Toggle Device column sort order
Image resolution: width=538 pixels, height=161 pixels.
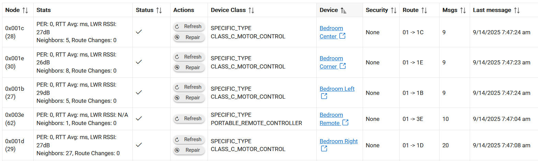tap(343, 11)
